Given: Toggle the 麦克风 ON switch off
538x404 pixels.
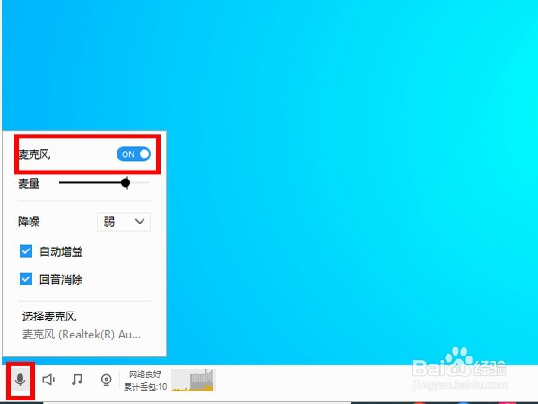Looking at the screenshot, I should [134, 154].
